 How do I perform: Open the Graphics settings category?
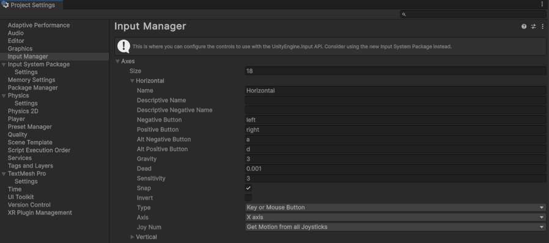[x=20, y=49]
